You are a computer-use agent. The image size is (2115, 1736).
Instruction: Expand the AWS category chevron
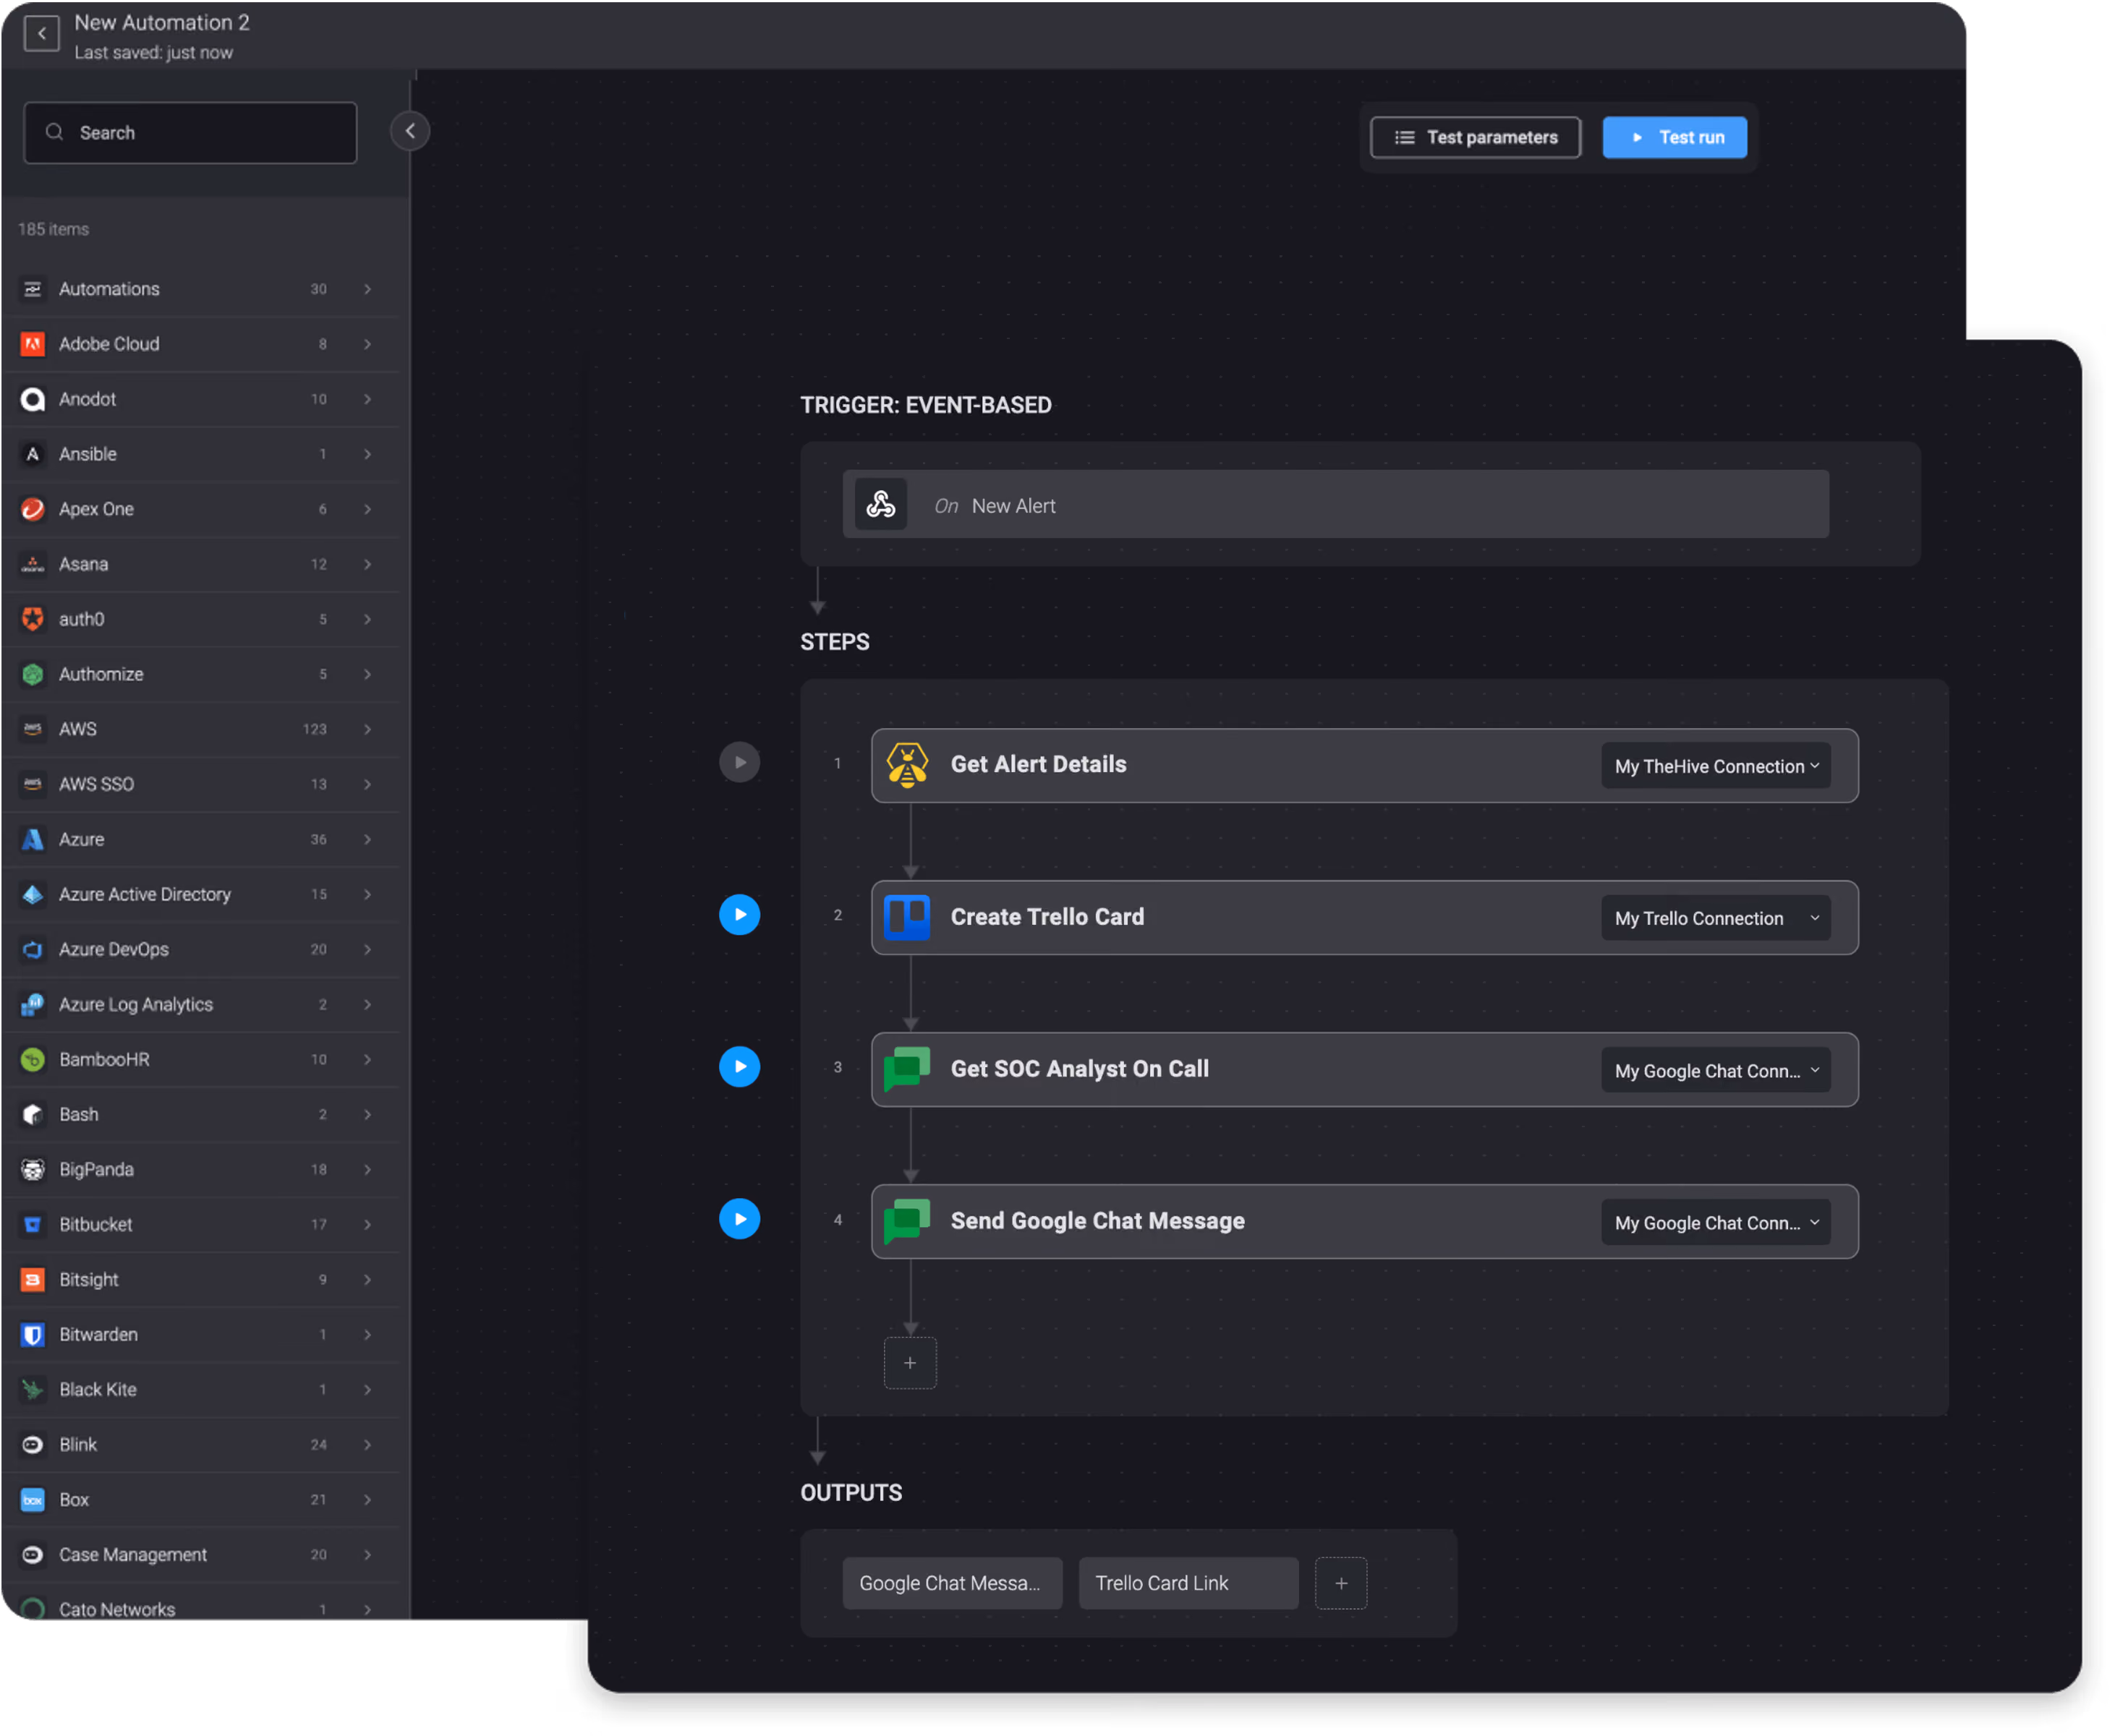tap(368, 729)
